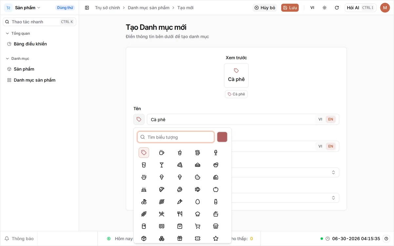Select the beer mug icon

point(198,152)
